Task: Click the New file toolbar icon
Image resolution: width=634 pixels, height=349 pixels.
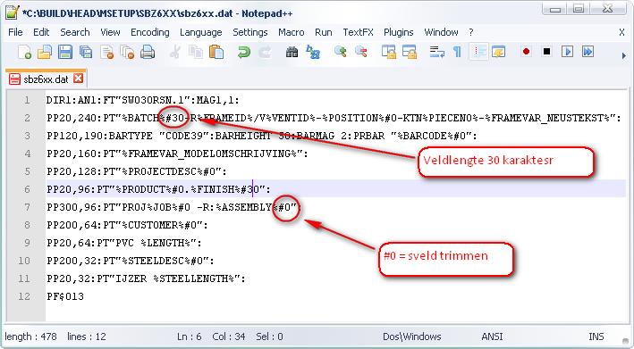Action: [x=24, y=53]
